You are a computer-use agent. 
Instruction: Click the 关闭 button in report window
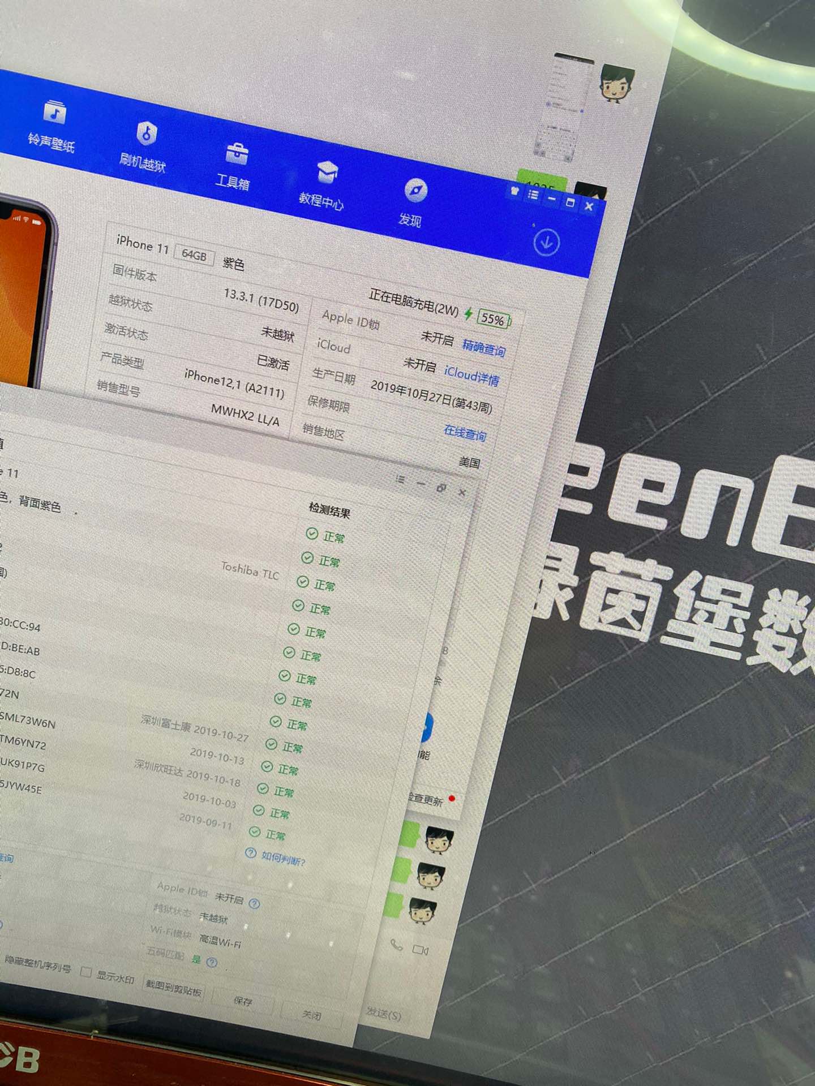click(312, 1015)
